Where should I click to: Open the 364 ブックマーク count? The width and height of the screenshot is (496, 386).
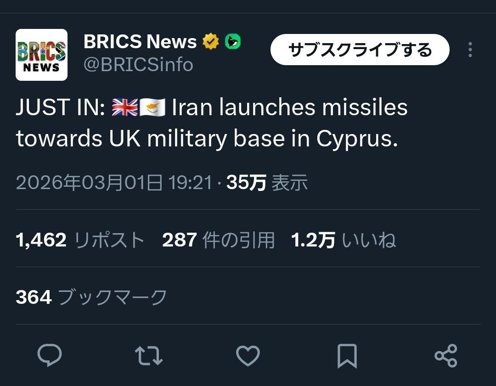[91, 297]
